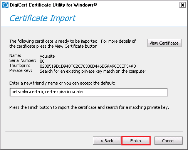Click the serial number value 08
The width and height of the screenshot is (188, 150).
(x=42, y=61)
